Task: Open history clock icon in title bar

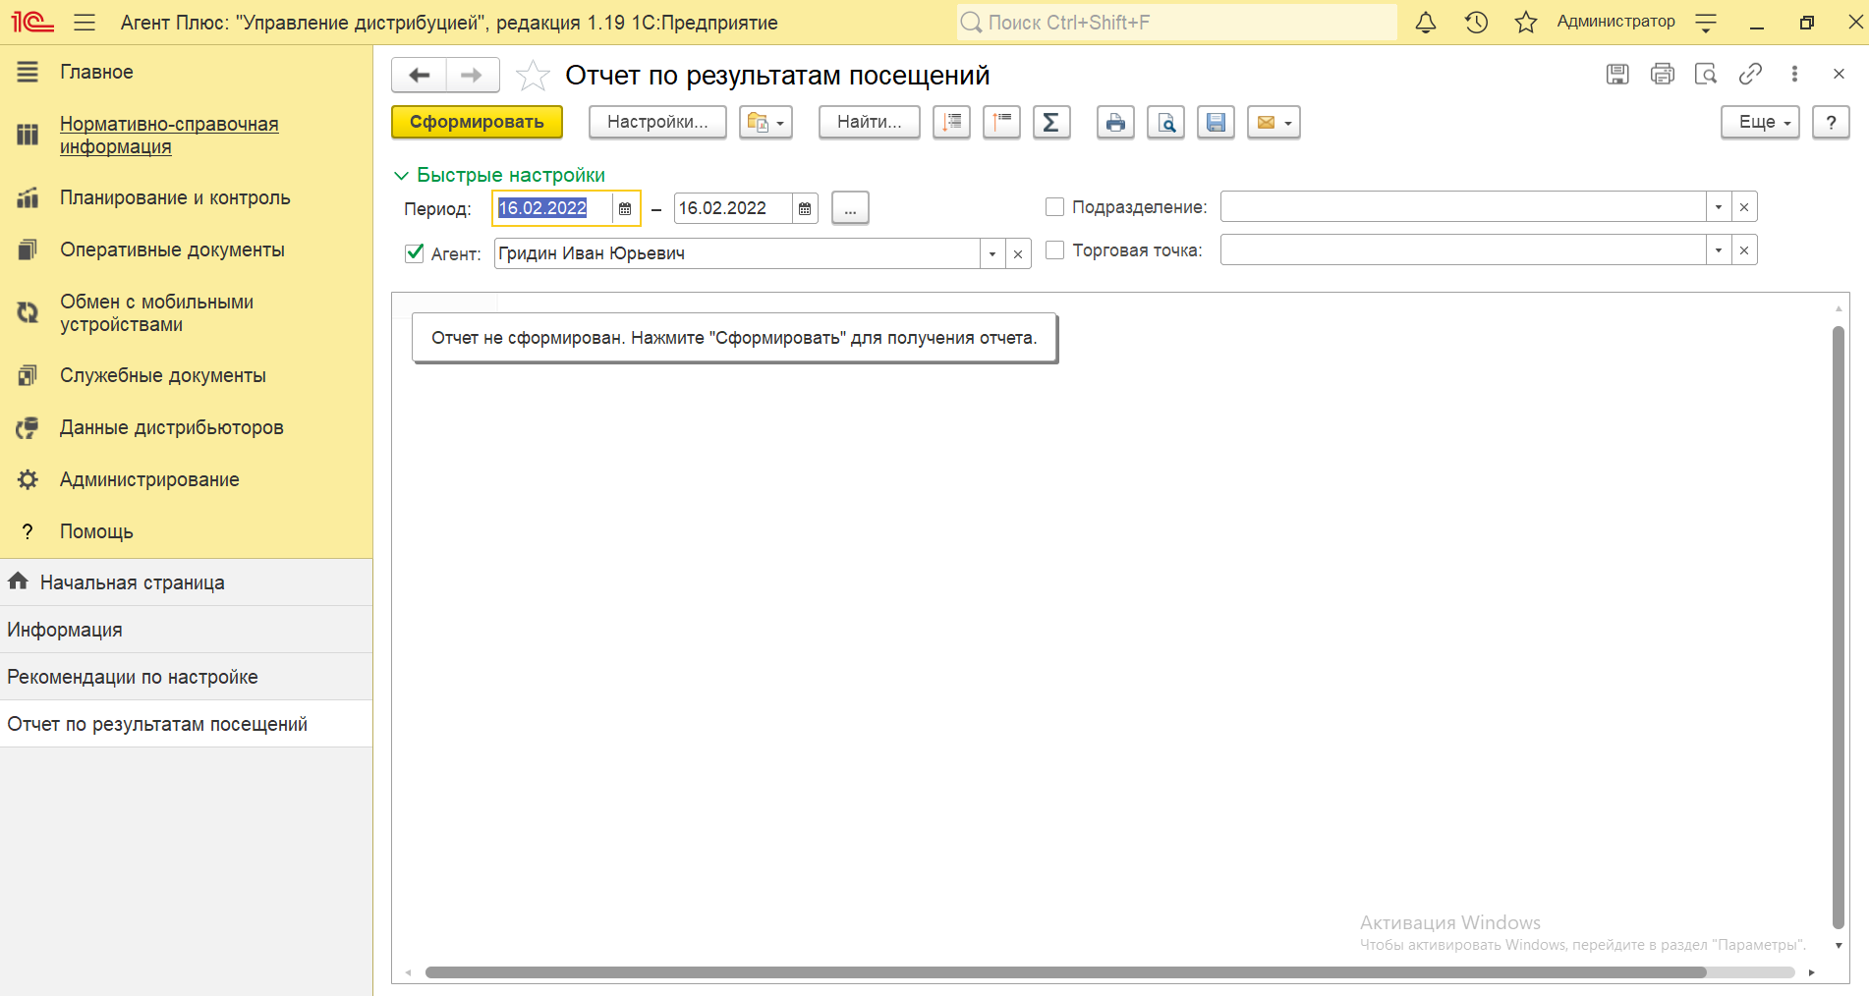Action: (1476, 23)
